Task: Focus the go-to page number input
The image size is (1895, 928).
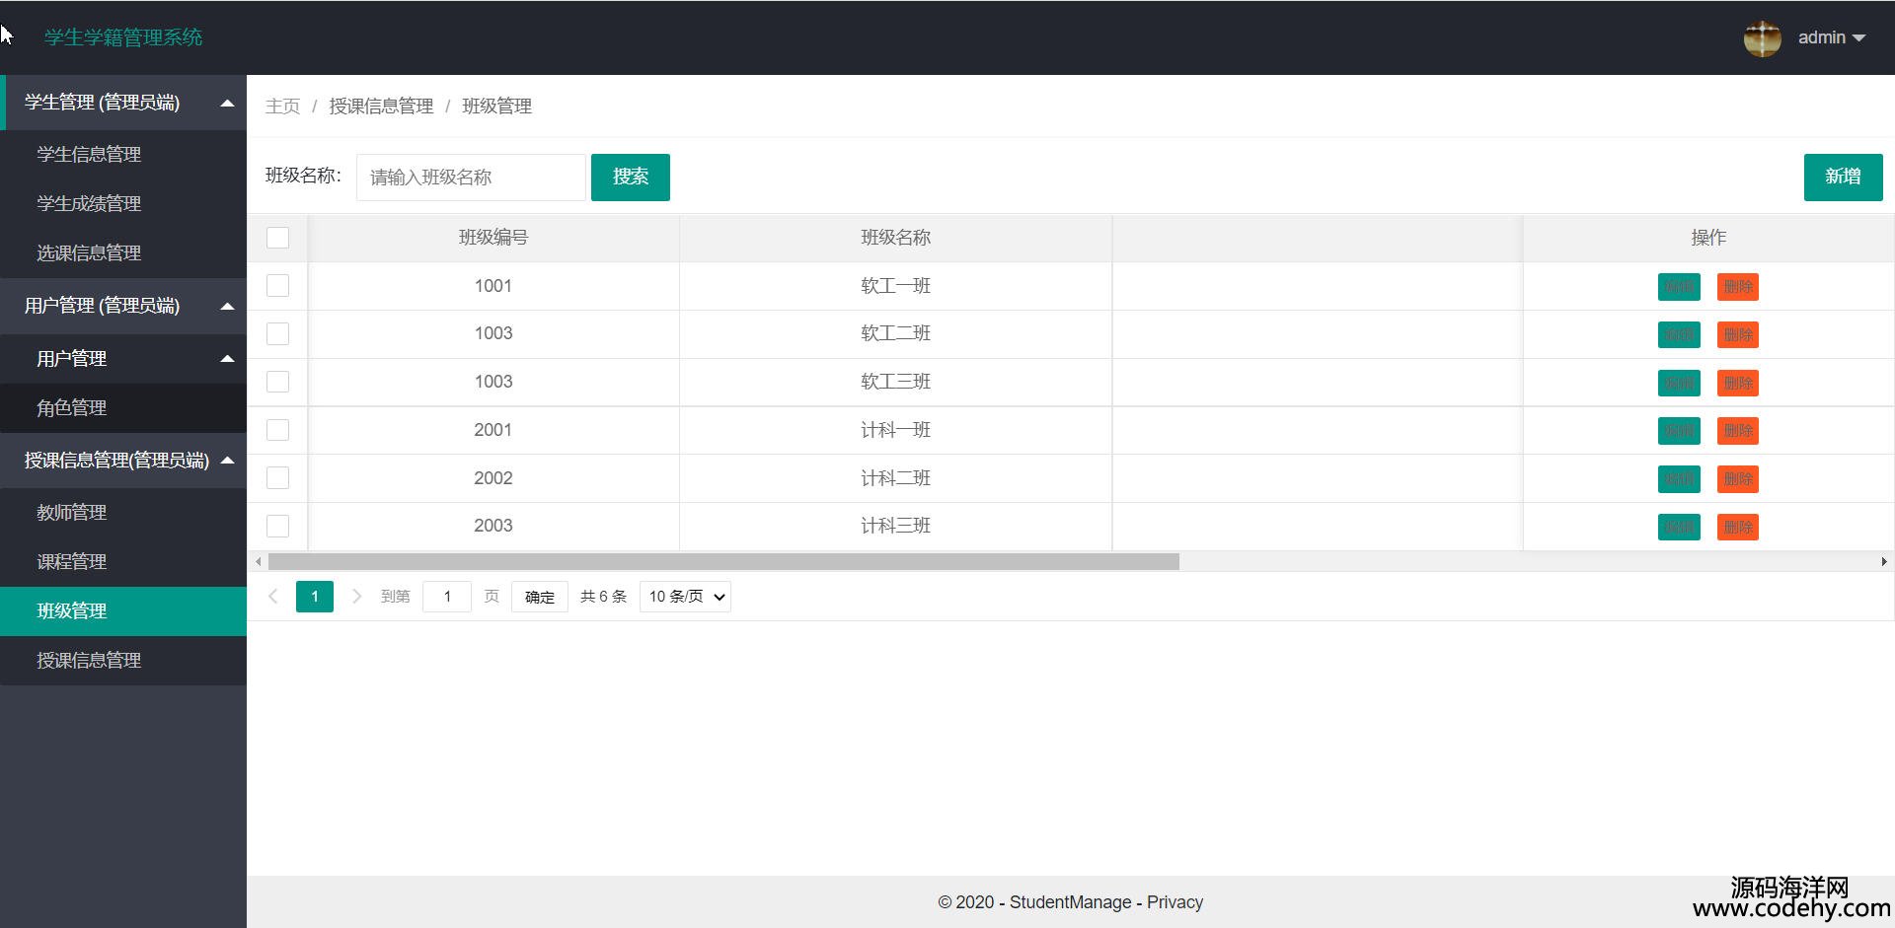Action: [447, 597]
